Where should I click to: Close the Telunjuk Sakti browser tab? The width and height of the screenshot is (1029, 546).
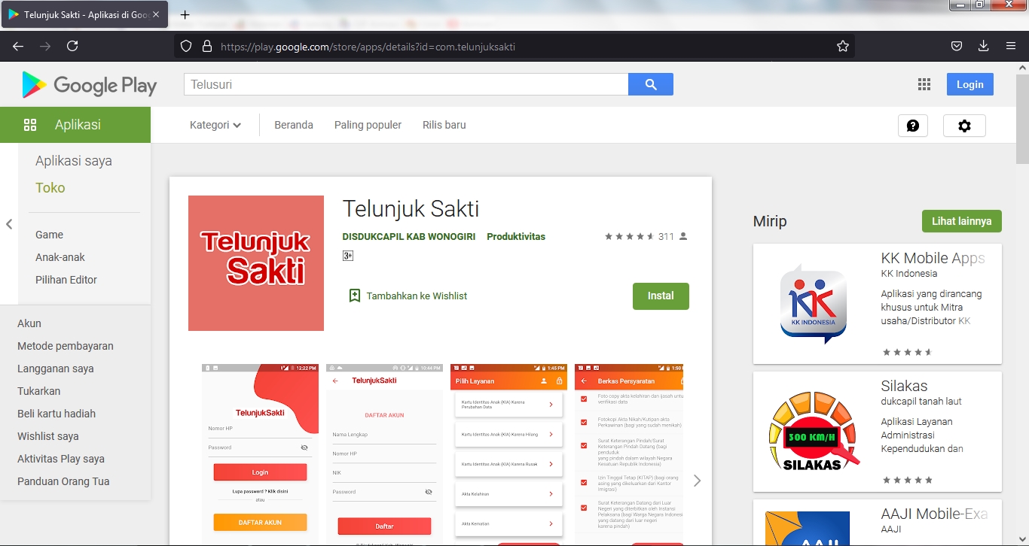click(156, 14)
